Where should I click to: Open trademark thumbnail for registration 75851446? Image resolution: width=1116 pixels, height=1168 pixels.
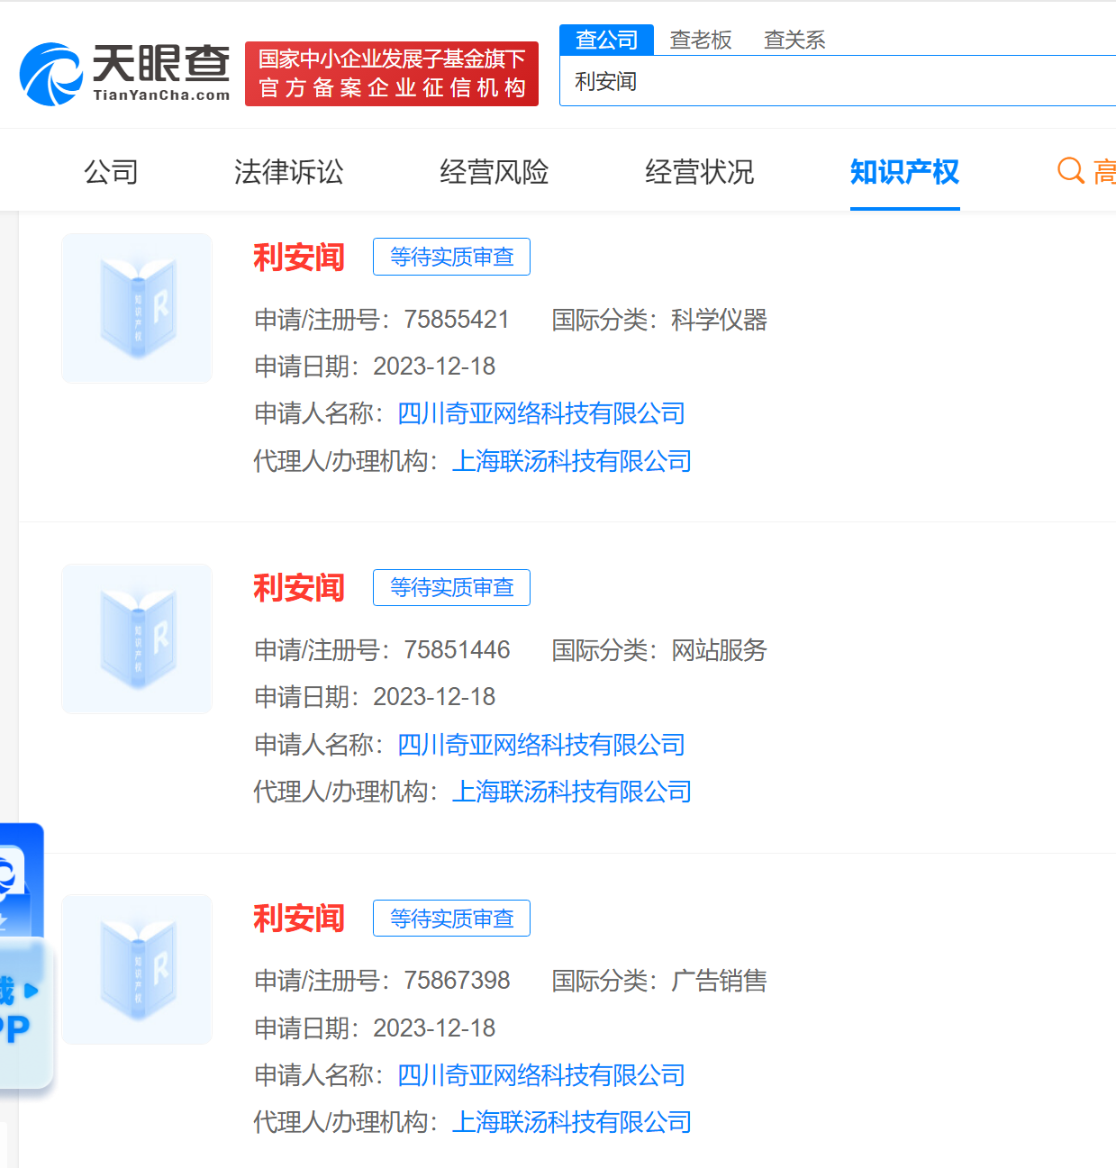(x=137, y=638)
